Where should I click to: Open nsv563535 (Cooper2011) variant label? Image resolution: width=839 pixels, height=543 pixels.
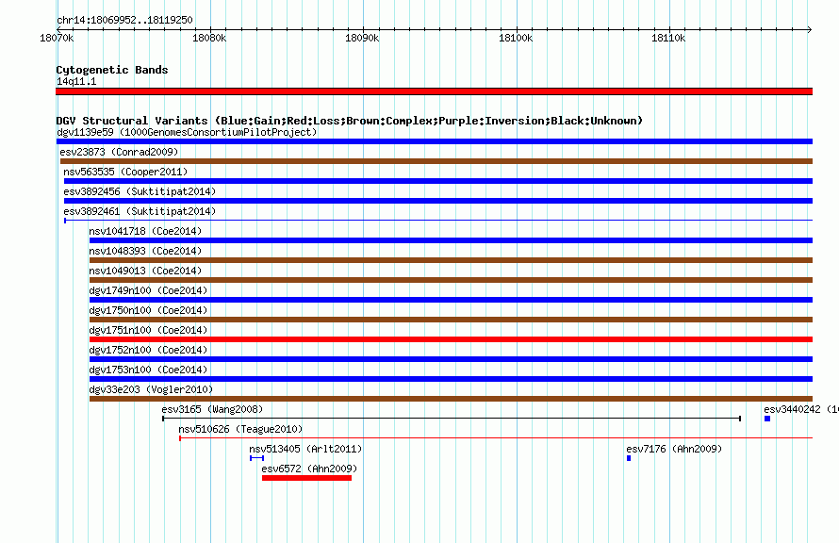pos(125,172)
